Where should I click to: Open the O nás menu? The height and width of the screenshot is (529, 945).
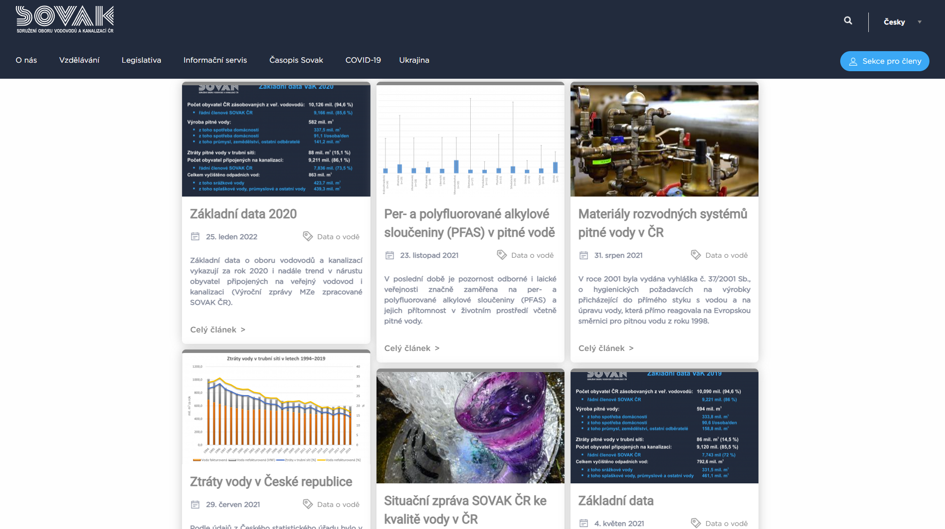tap(26, 60)
